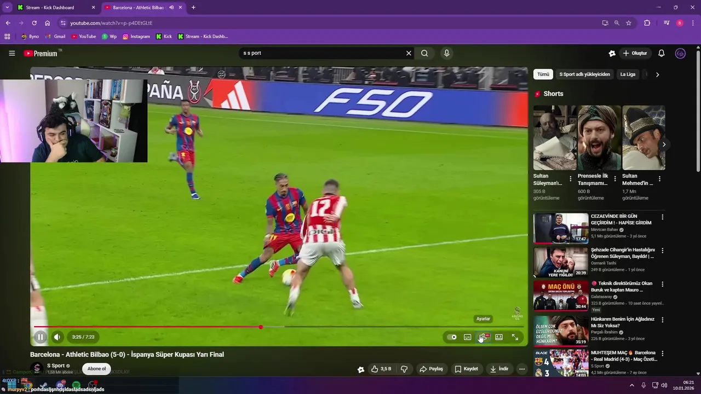The height and width of the screenshot is (394, 701).
Task: Open the Kick bookmark
Action: click(x=164, y=37)
